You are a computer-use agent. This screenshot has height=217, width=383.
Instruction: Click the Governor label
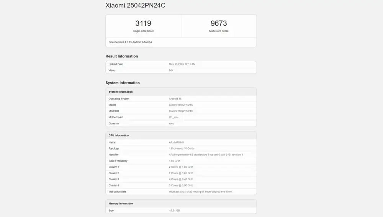[x=114, y=124]
